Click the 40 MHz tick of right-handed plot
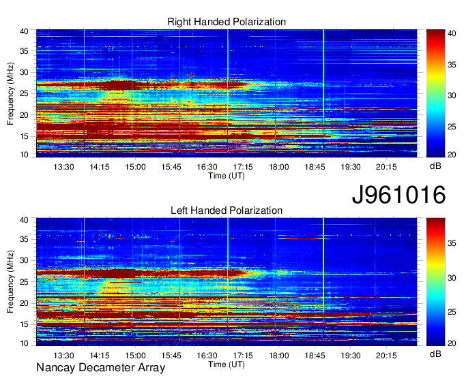Viewport: 464px width, 376px height. pos(24,31)
